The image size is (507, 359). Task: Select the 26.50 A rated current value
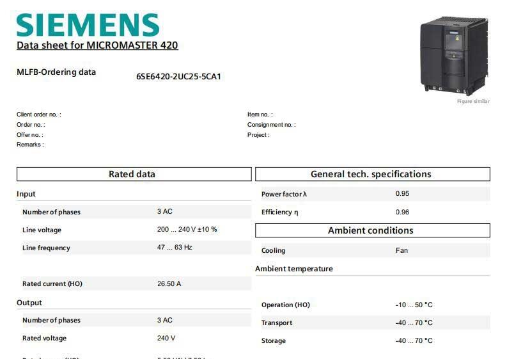tap(169, 283)
